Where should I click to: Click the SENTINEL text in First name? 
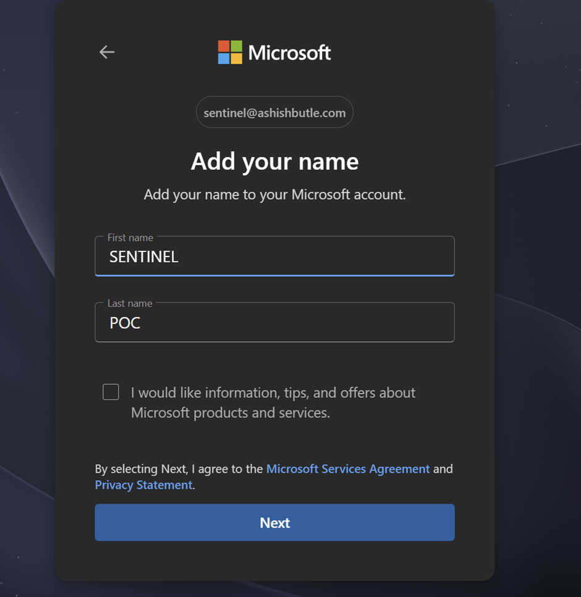point(144,257)
